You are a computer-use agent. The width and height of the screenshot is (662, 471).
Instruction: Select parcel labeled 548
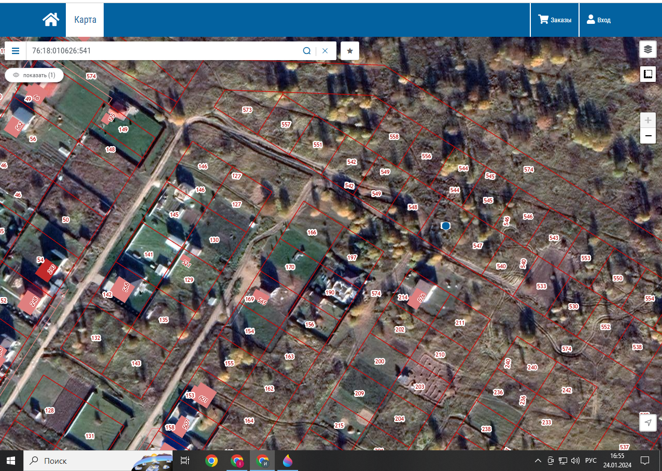pyautogui.click(x=413, y=207)
